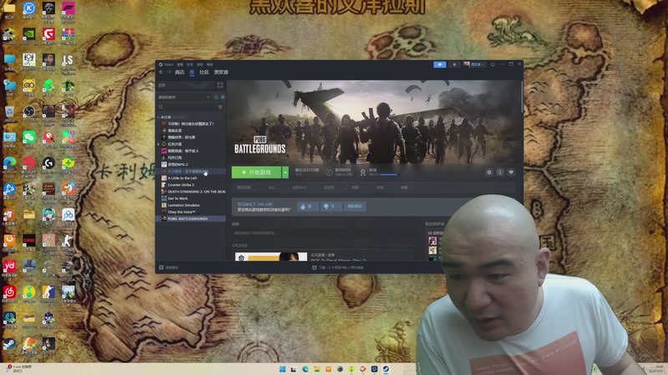The width and height of the screenshot is (668, 375).
Task: Open Microsoft Edge on the taskbar
Action: pyautogui.click(x=306, y=369)
